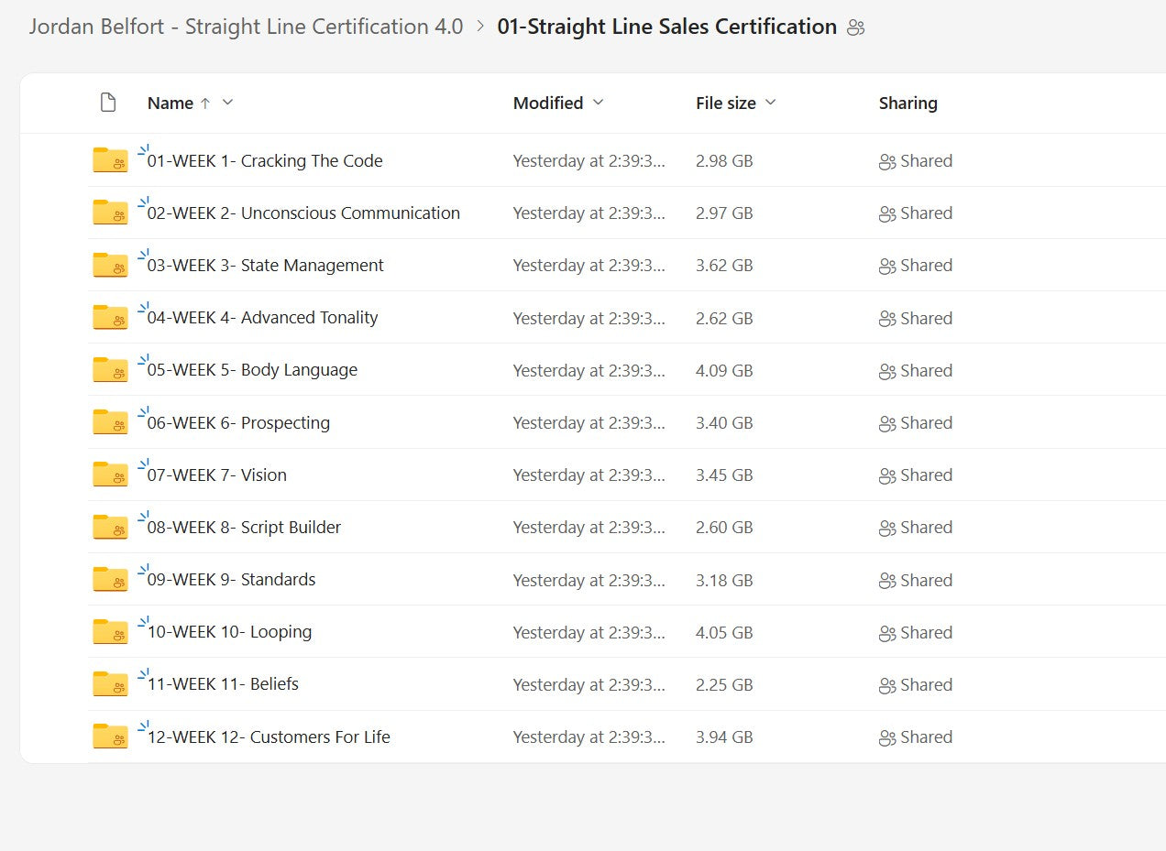Click the 01-Straight Line Sales Certification breadcrumb
This screenshot has height=851, width=1166.
tap(666, 27)
